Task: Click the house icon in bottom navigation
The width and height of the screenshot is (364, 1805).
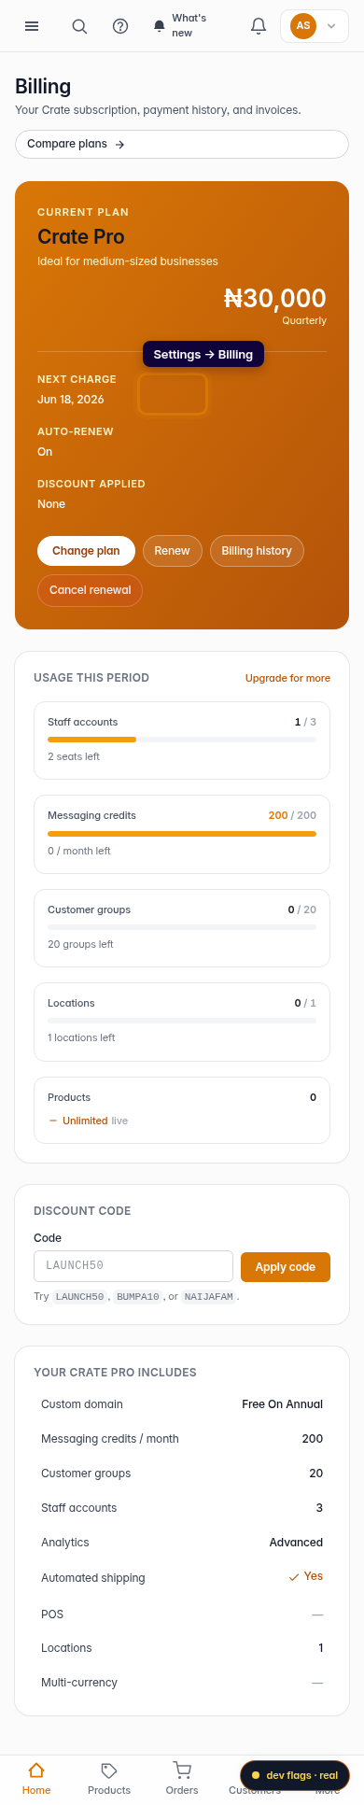Action: click(x=36, y=1770)
